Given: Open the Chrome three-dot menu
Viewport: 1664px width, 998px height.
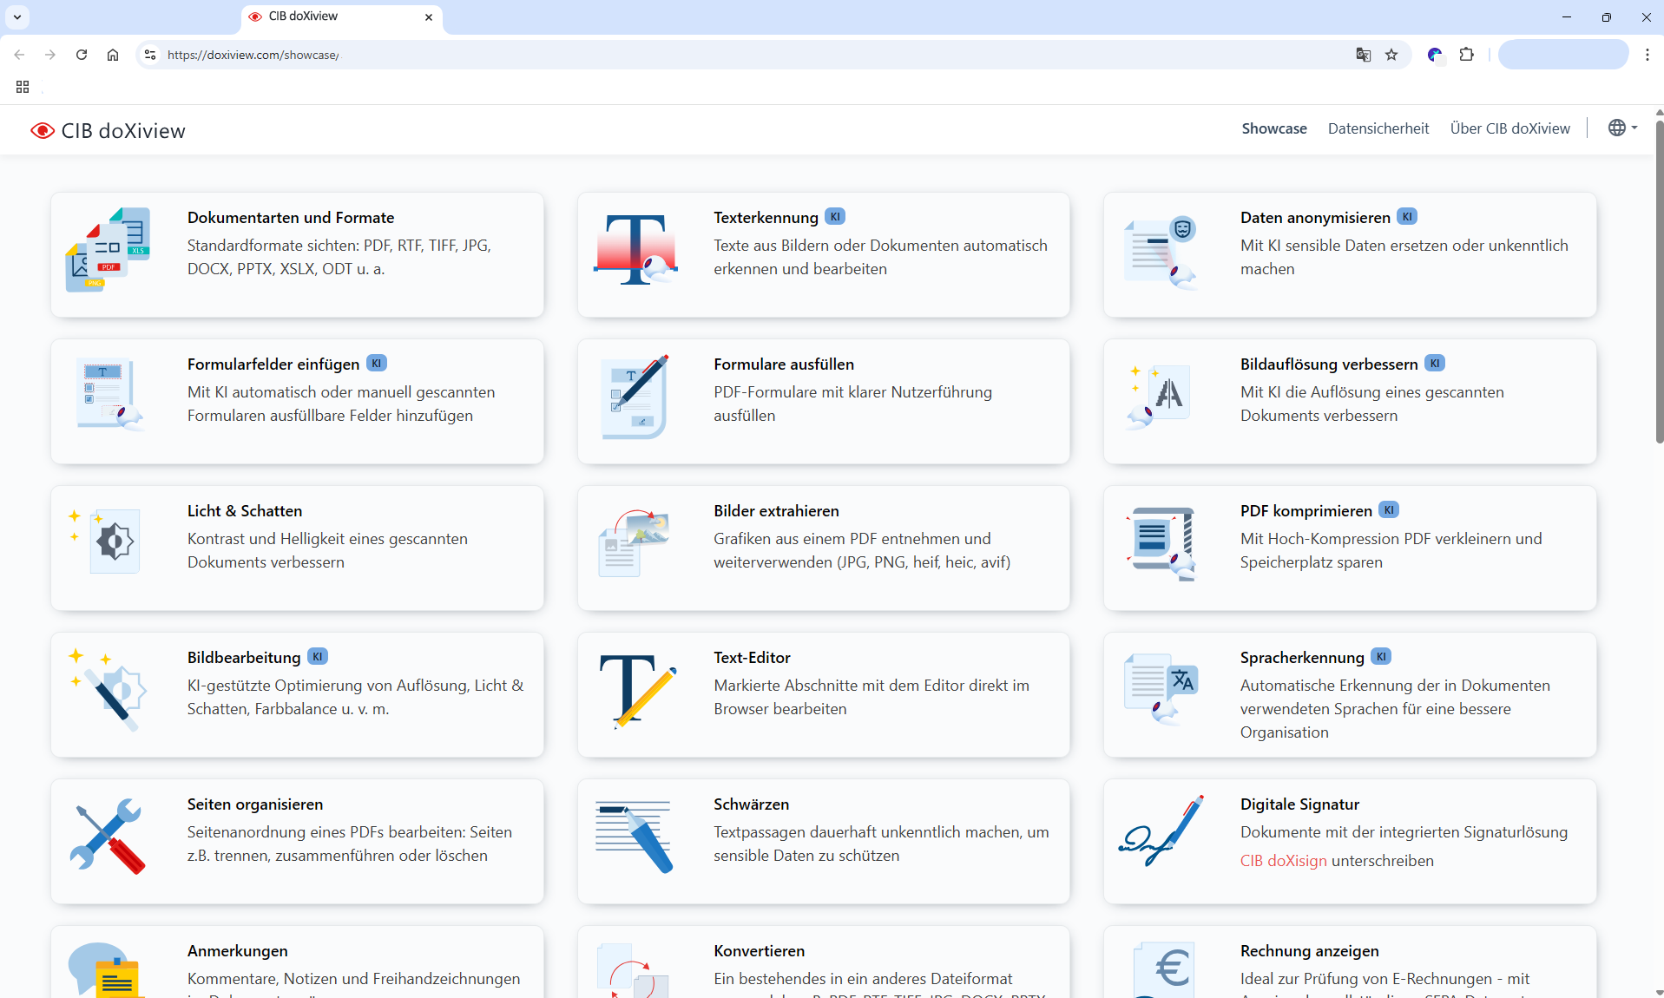Looking at the screenshot, I should click(1647, 55).
